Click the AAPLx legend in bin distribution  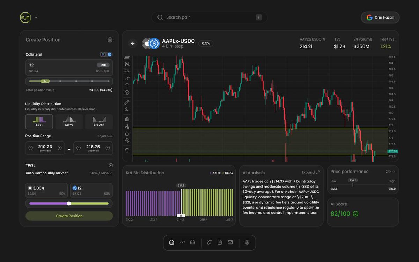[x=215, y=173]
